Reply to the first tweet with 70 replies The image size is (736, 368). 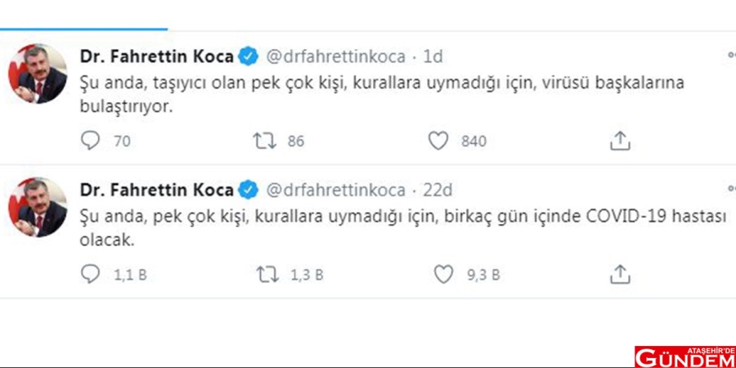(91, 141)
